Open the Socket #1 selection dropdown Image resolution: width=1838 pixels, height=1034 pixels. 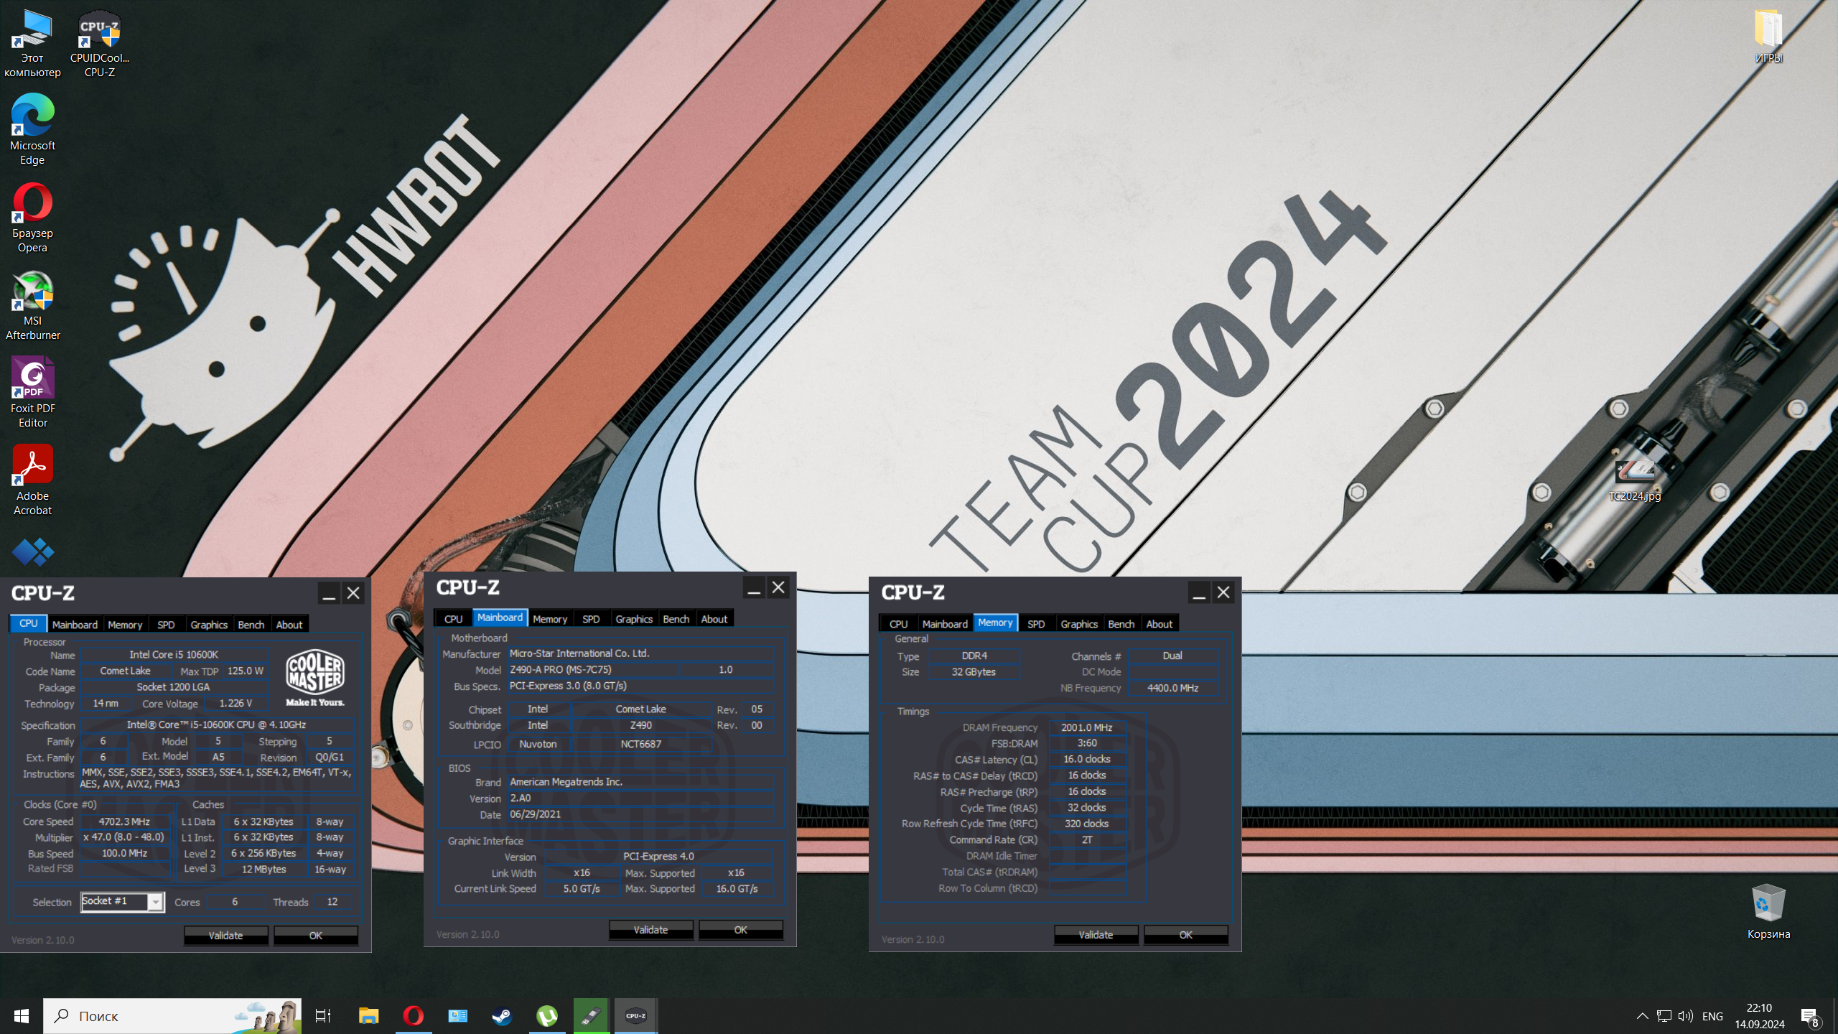(x=123, y=901)
